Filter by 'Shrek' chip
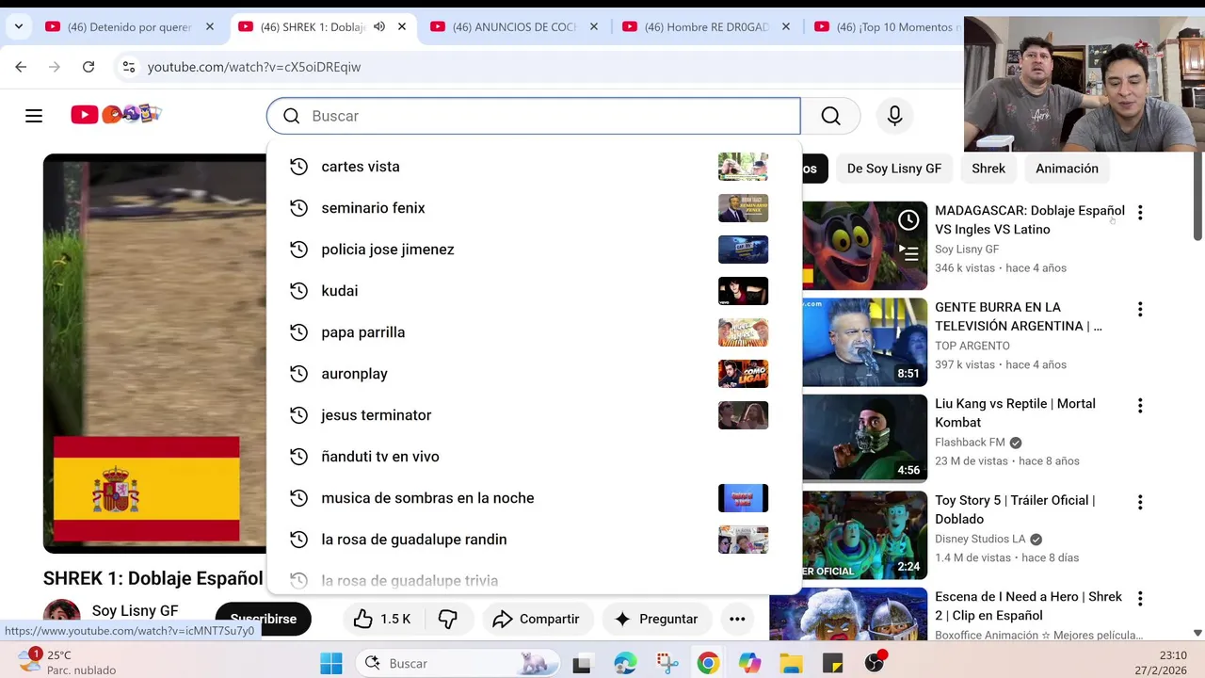This screenshot has width=1205, height=678. pyautogui.click(x=988, y=169)
